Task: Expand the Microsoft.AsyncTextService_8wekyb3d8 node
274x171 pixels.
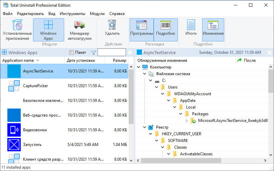Action: pos(187,121)
